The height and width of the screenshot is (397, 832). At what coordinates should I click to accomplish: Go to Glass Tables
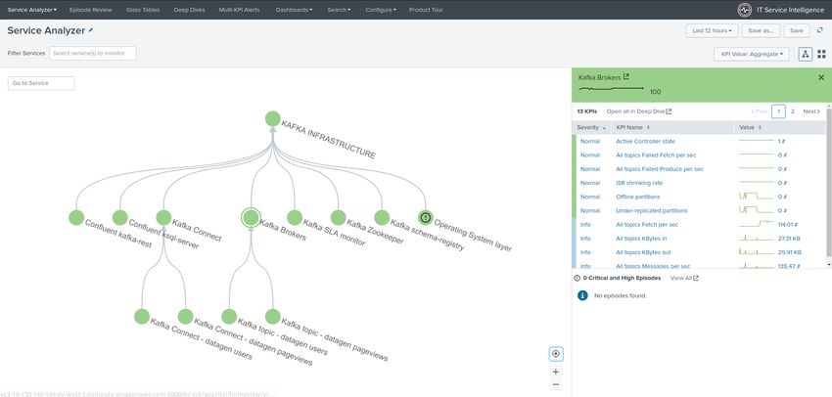143,10
